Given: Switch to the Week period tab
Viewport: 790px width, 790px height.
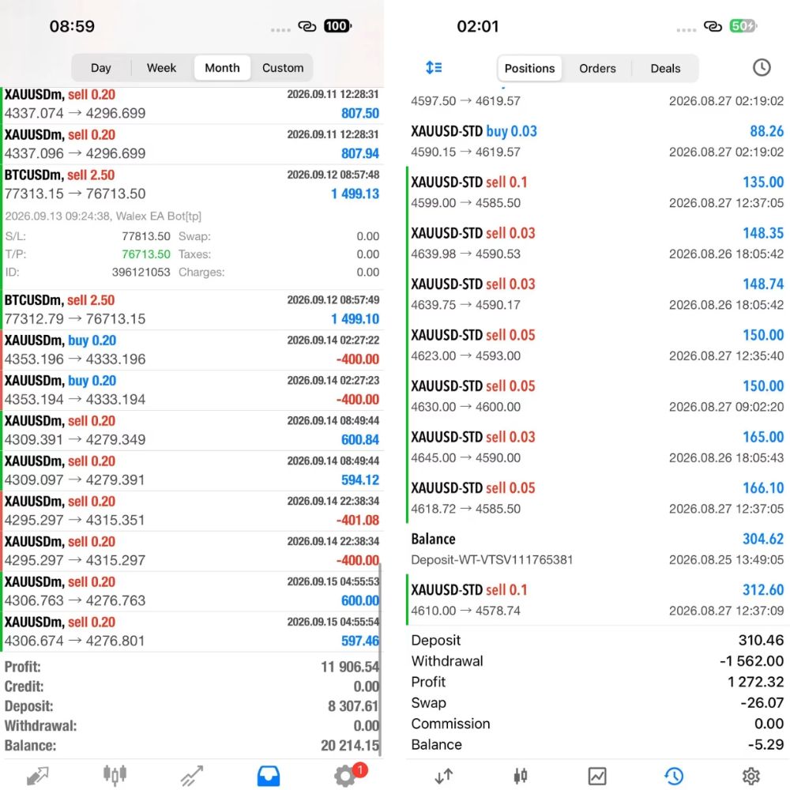Looking at the screenshot, I should [161, 68].
